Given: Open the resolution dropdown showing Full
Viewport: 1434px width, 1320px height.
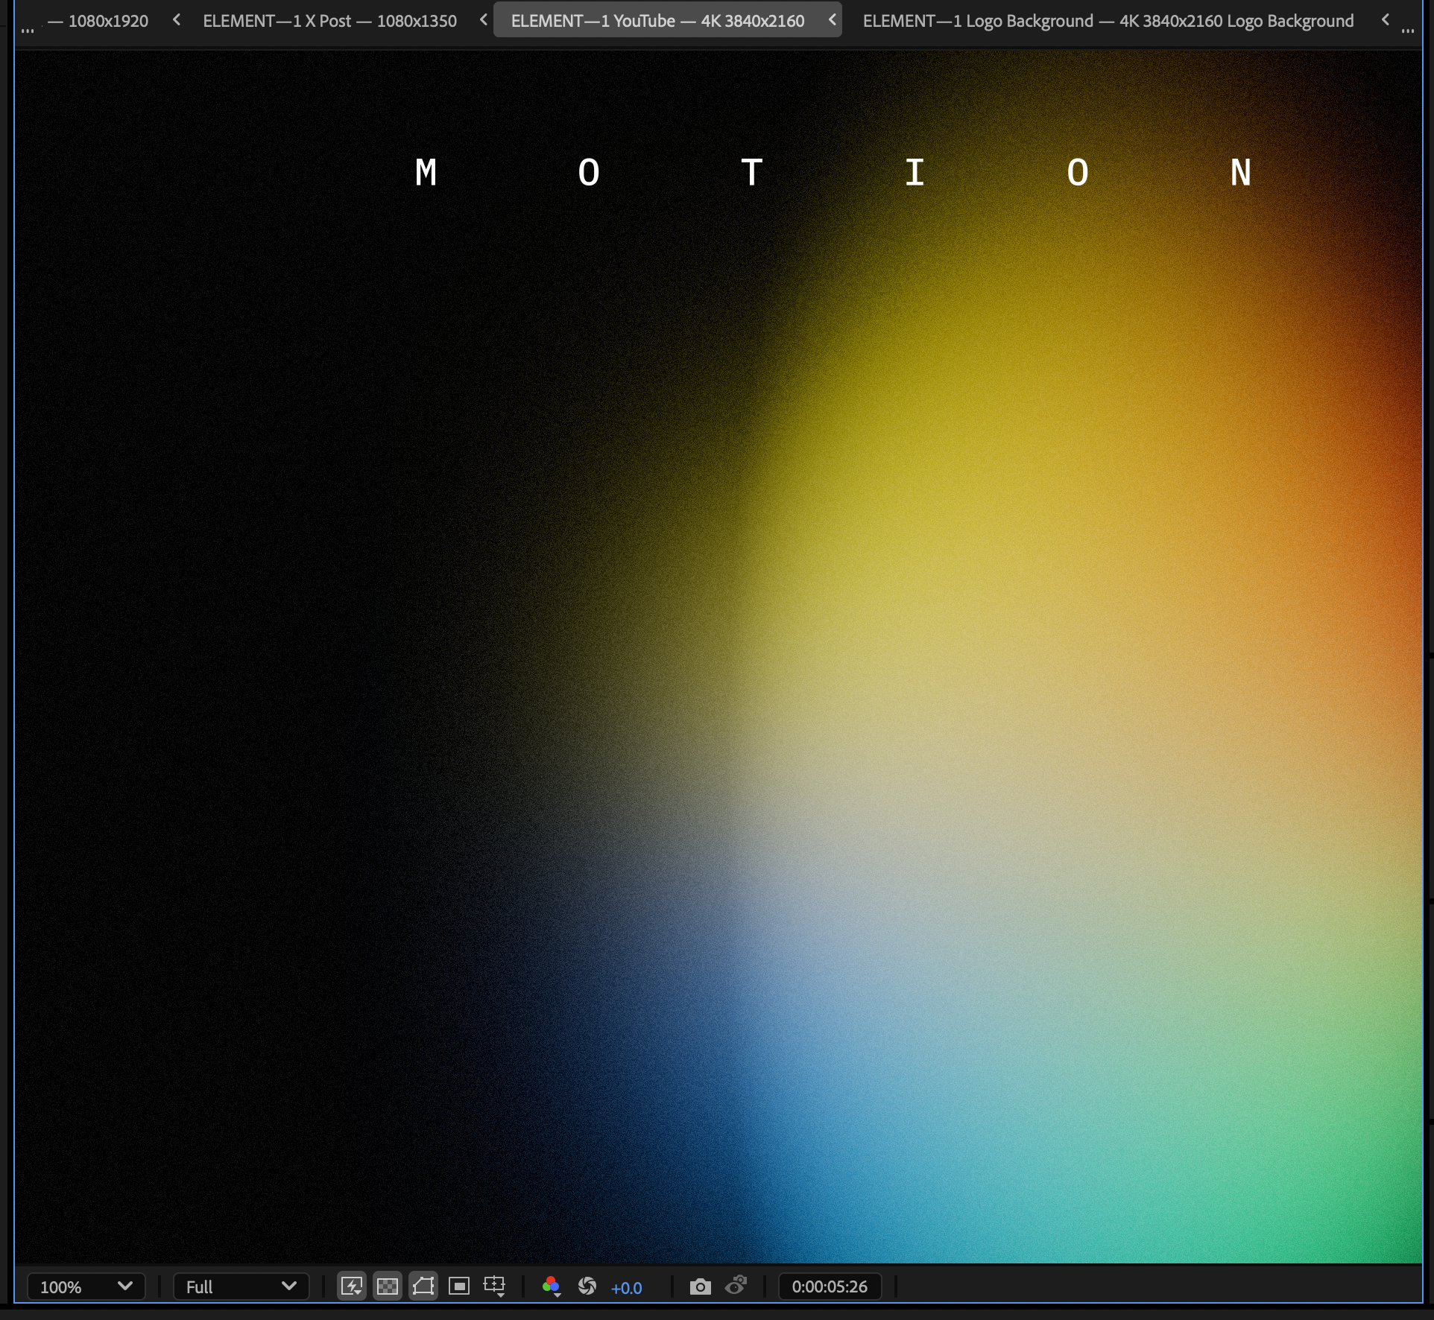Looking at the screenshot, I should pos(240,1286).
